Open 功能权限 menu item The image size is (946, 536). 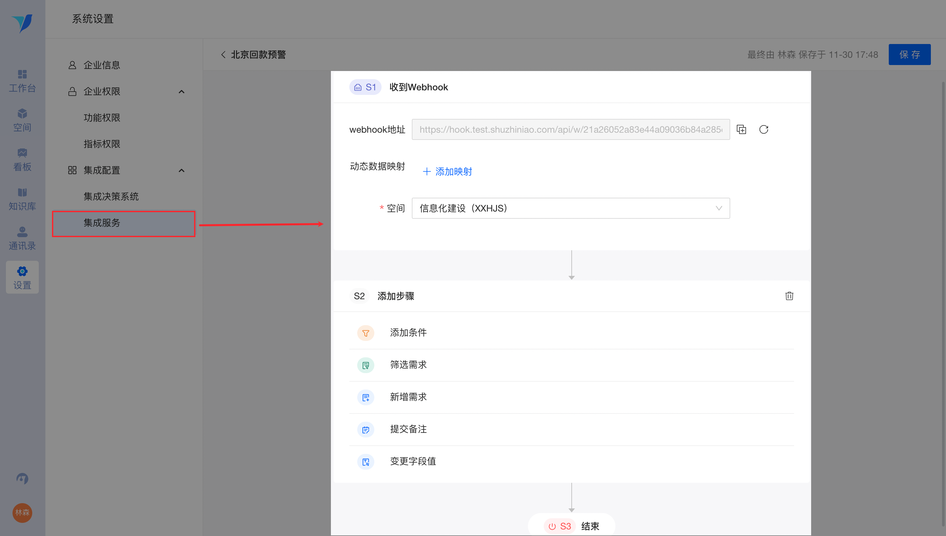(x=102, y=118)
